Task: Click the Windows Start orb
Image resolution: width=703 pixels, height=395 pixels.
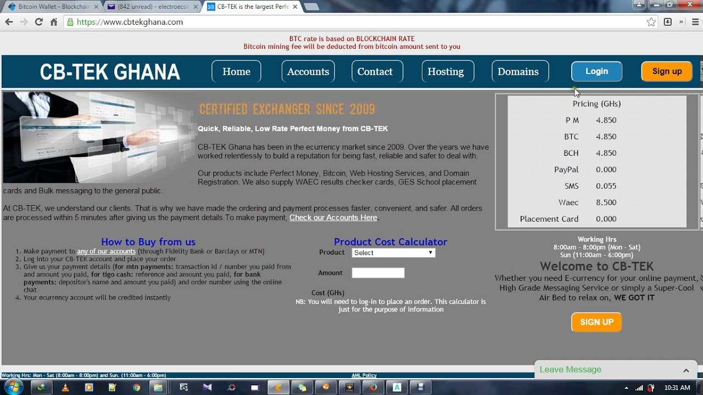Action: [x=13, y=387]
